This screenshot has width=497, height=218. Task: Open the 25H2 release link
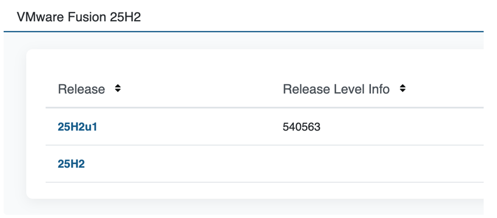[x=71, y=164]
